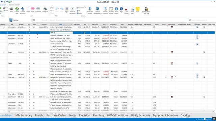The width and height of the screenshot is (216, 121).
Task: Open the Purchase Orders tab
Action: tap(56, 115)
